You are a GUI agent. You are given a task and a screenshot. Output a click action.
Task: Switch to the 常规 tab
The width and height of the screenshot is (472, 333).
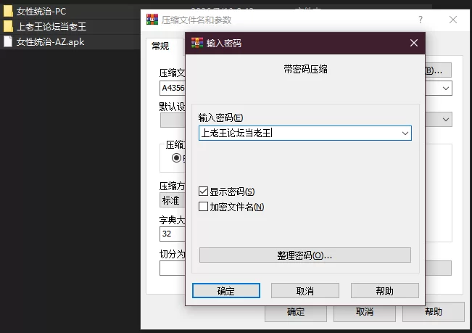(x=160, y=46)
